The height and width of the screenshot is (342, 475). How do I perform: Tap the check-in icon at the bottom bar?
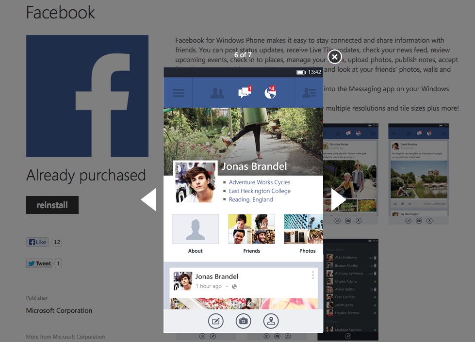[x=271, y=321]
